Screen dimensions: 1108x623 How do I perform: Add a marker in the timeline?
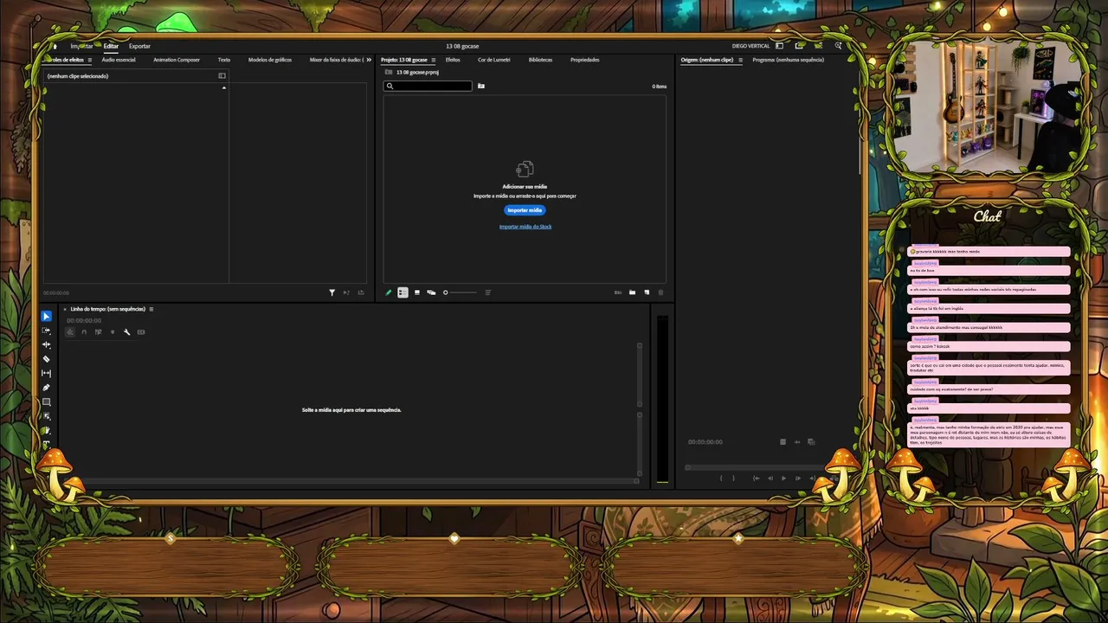113,331
